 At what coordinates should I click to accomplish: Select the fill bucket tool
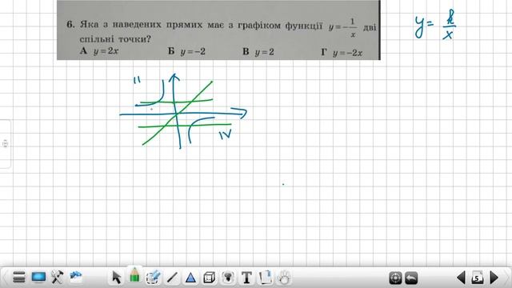click(x=228, y=278)
